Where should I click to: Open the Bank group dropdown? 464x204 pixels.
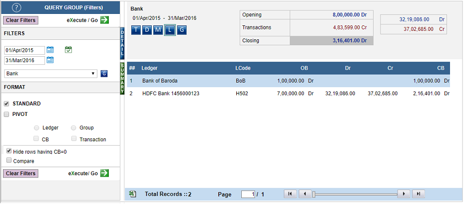point(51,74)
